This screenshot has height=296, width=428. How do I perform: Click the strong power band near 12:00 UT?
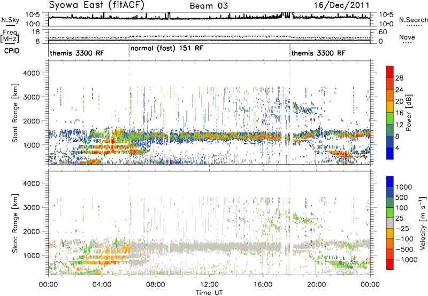point(209,136)
